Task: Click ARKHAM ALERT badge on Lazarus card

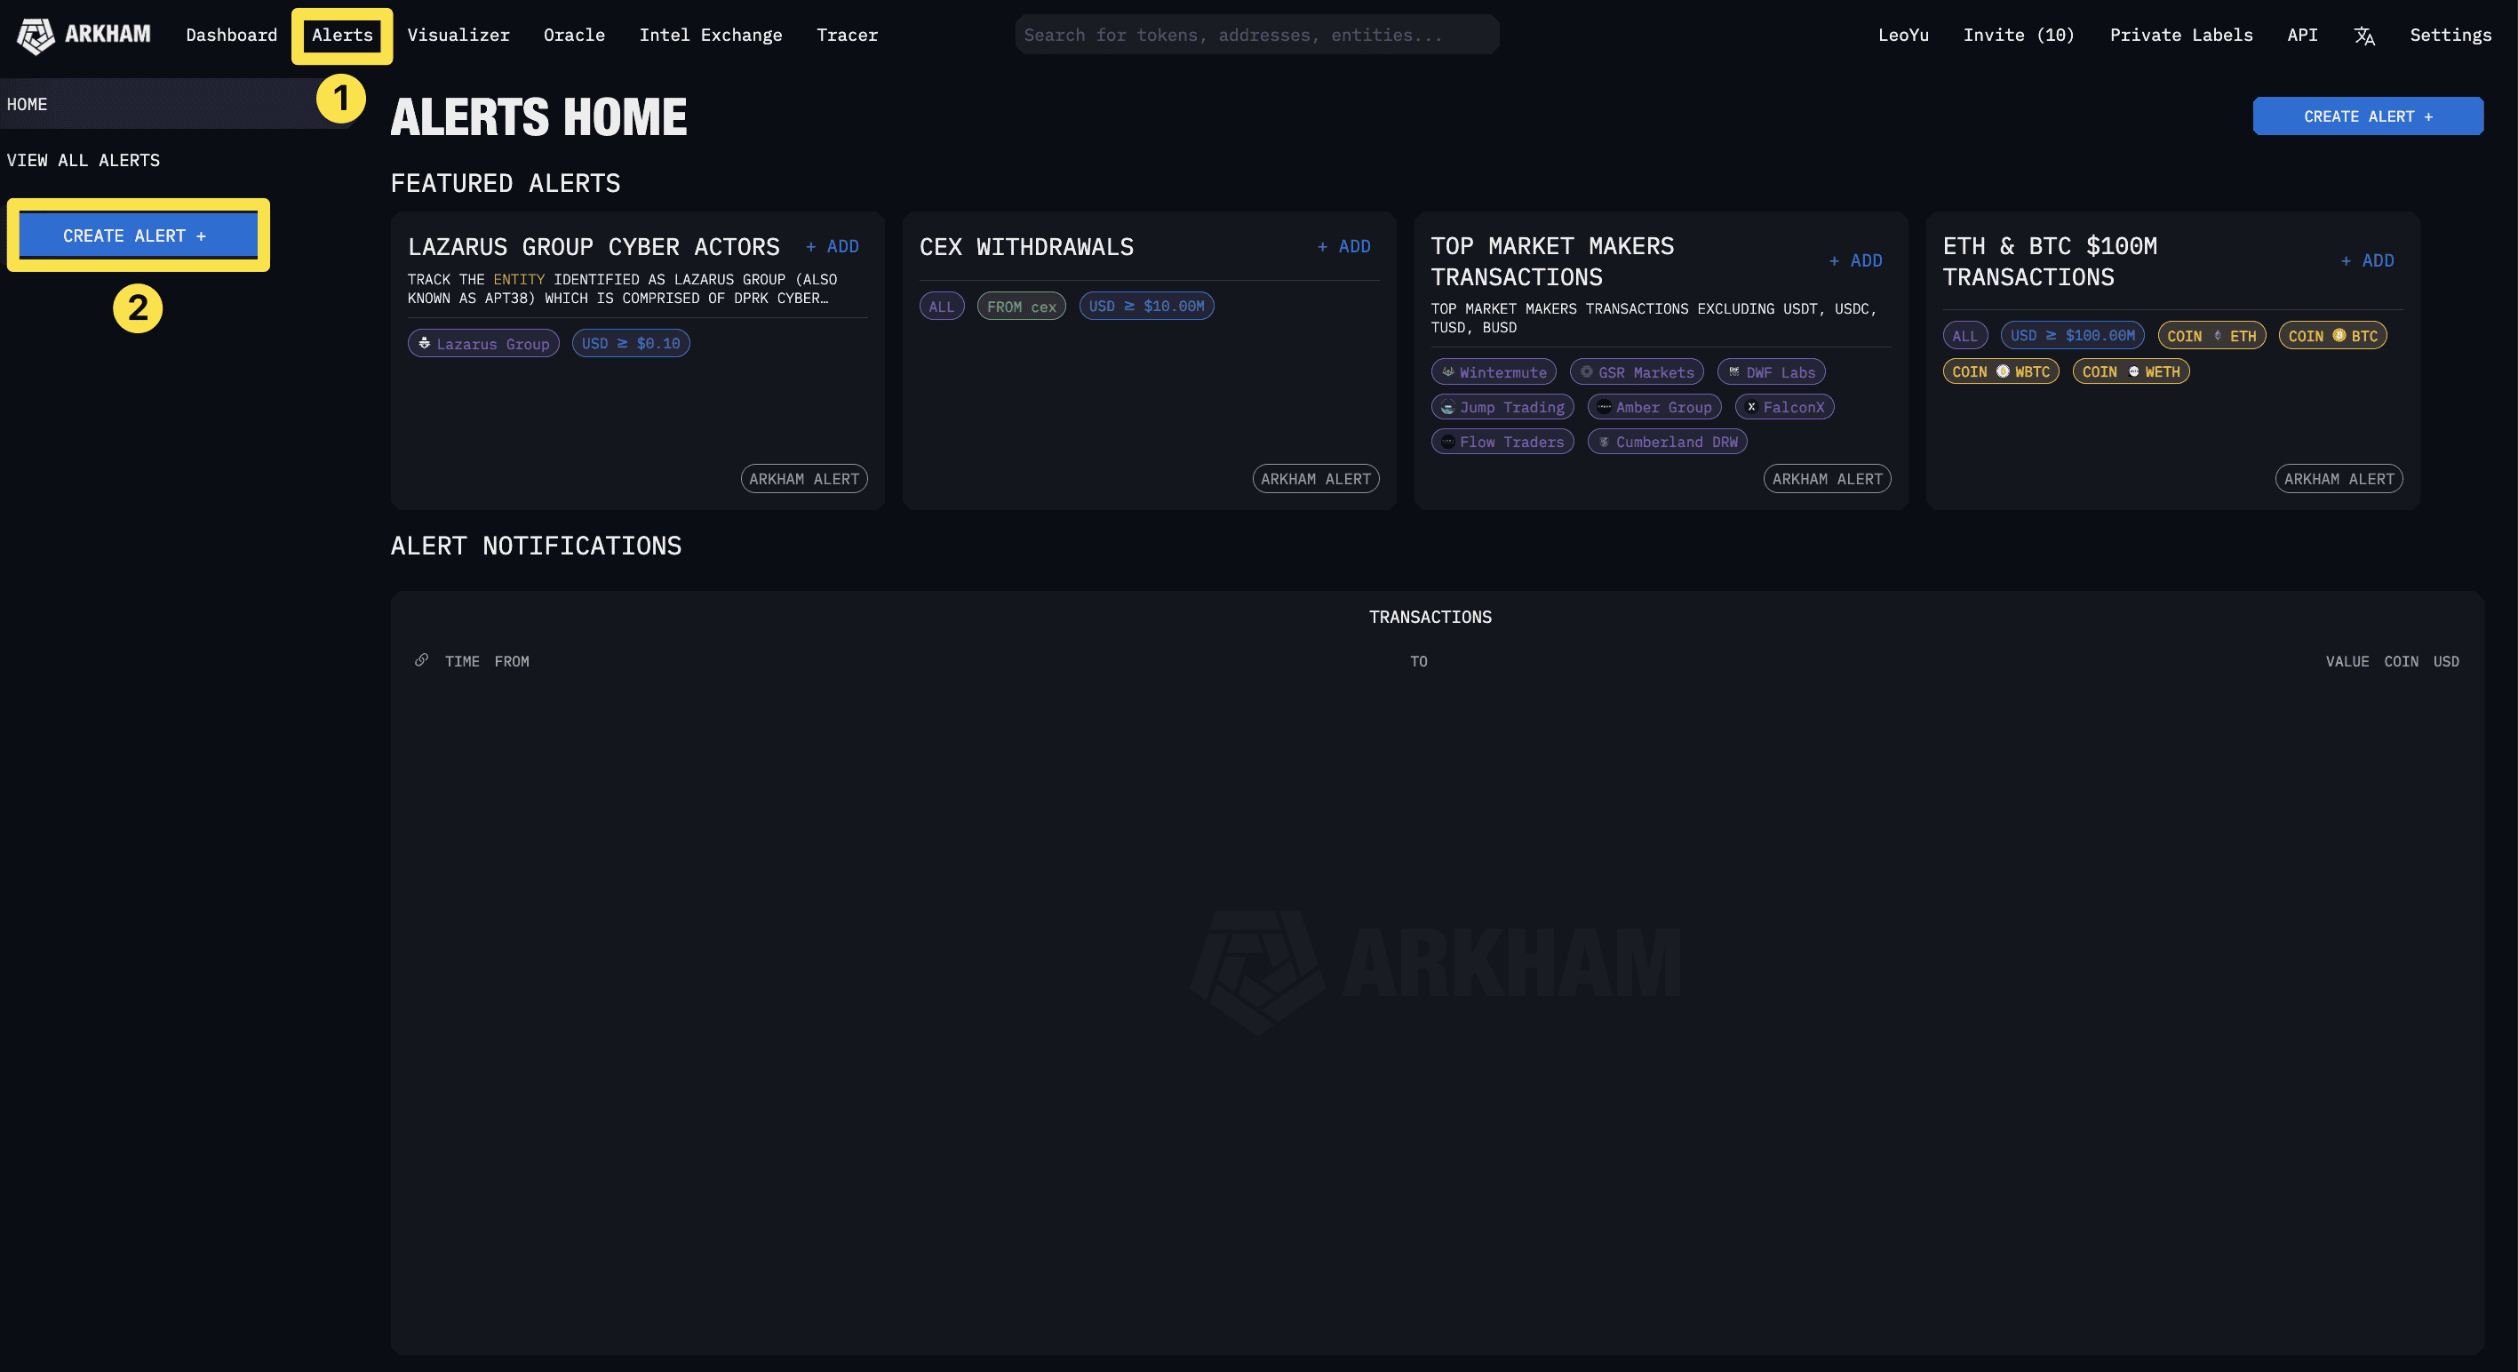Action: click(803, 479)
